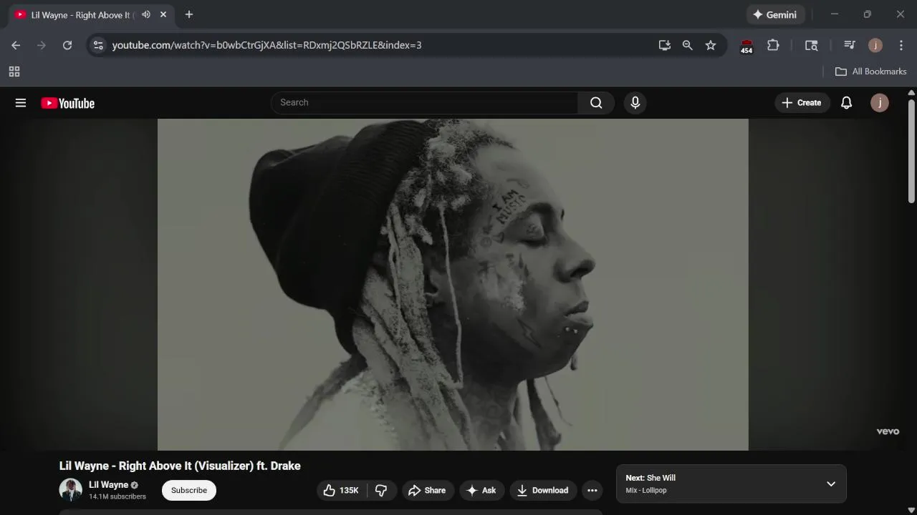Open Gemini button in title bar
Viewport: 917px width, 515px height.
(x=776, y=14)
